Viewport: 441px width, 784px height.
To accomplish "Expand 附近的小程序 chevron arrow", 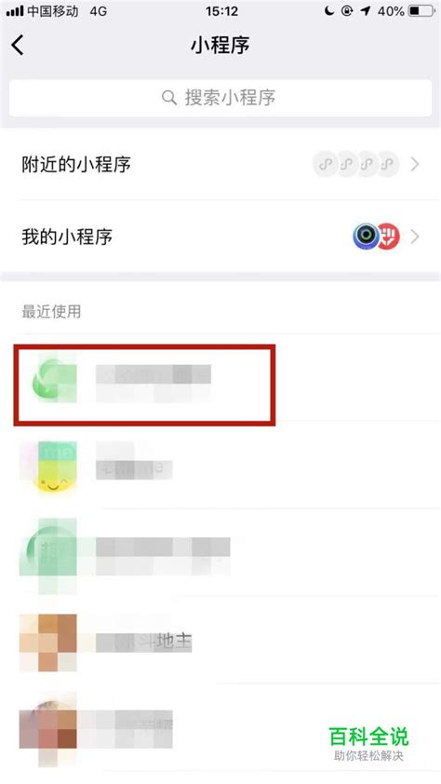I will (415, 164).
